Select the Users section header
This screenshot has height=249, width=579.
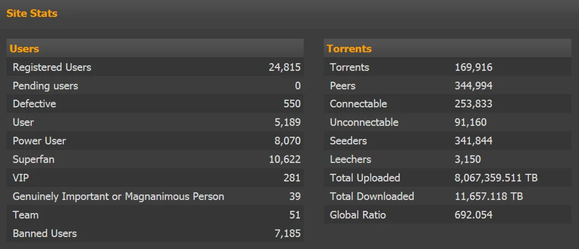pyautogui.click(x=25, y=48)
